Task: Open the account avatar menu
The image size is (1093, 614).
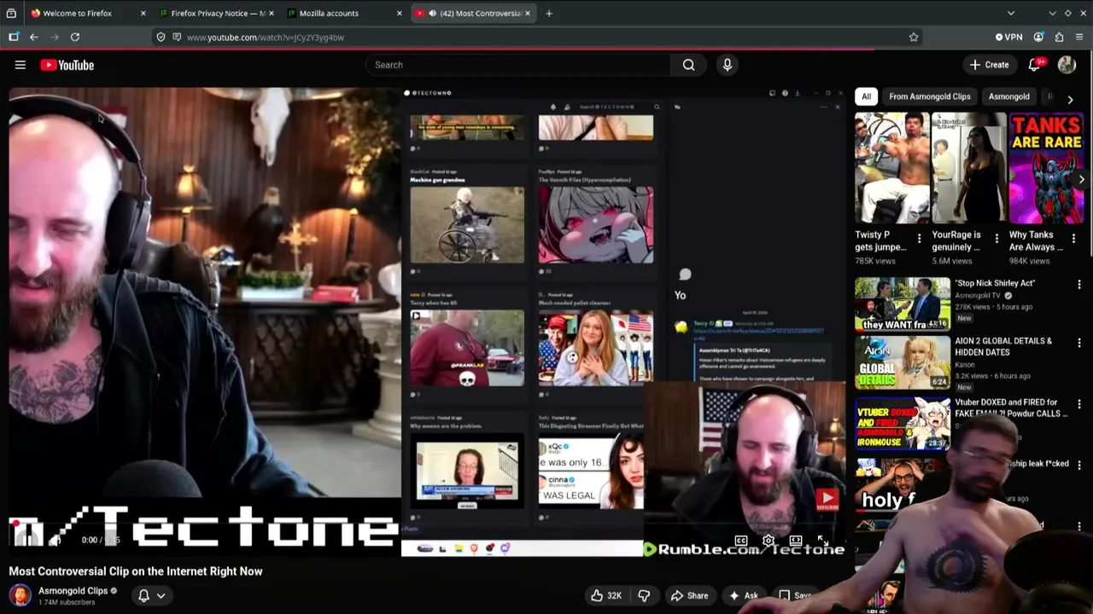Action: click(1067, 65)
